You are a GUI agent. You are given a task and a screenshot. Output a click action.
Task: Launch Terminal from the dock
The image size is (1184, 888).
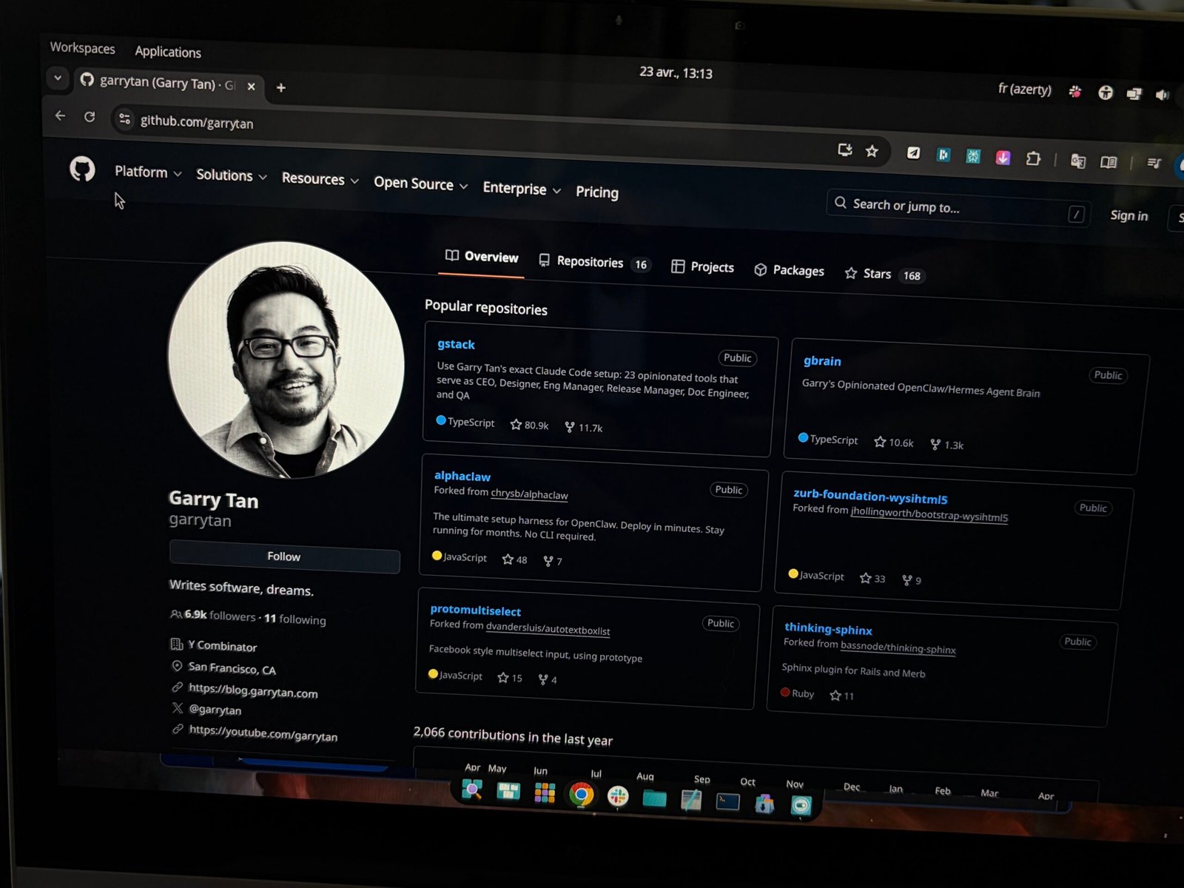(x=727, y=801)
